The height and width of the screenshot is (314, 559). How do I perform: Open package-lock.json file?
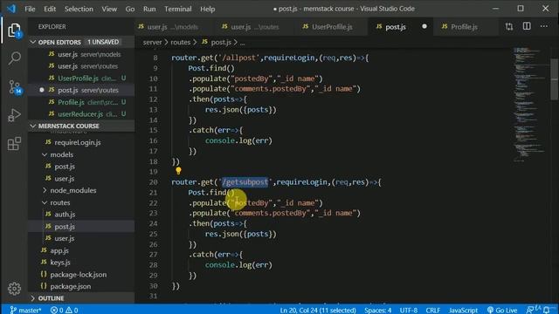pyautogui.click(x=81, y=275)
